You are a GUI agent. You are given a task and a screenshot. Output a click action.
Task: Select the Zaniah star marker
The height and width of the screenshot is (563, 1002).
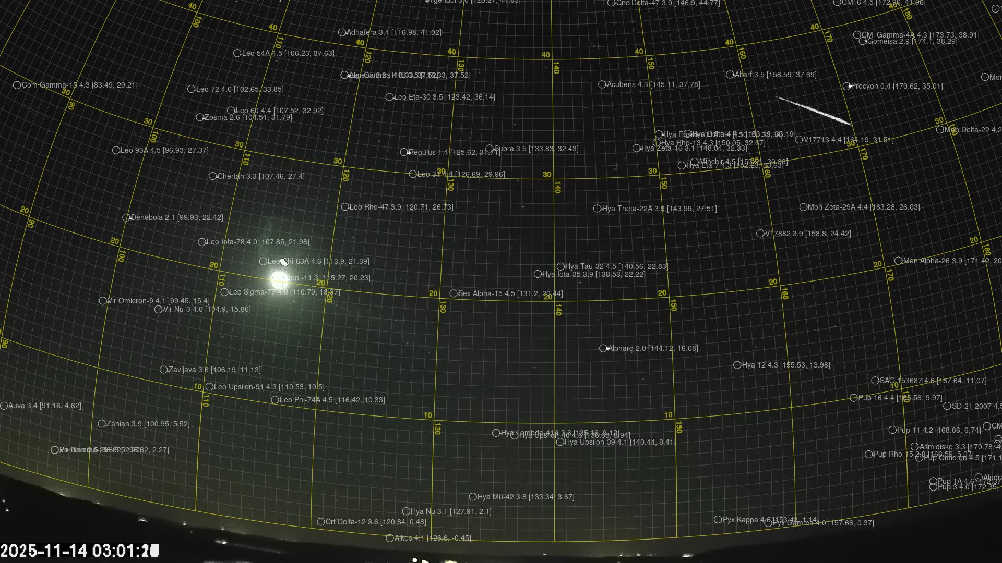(102, 424)
